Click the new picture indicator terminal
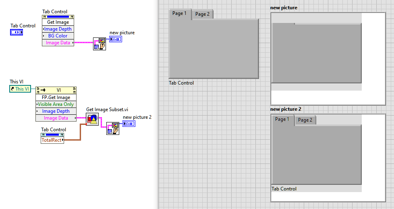This screenshot has width=394, height=209. [116, 39]
